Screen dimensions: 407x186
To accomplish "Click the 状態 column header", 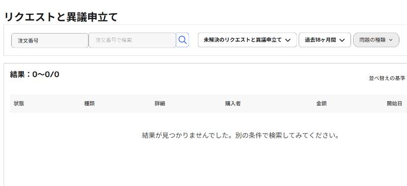I will pos(19,104).
